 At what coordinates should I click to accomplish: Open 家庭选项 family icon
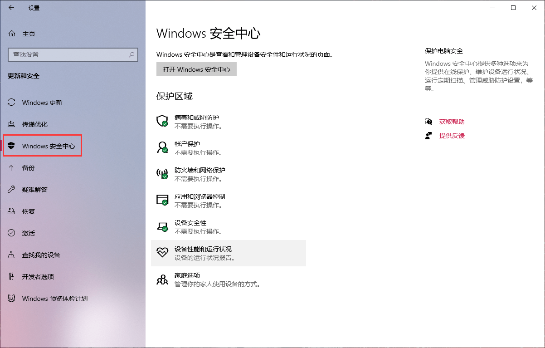coord(162,279)
